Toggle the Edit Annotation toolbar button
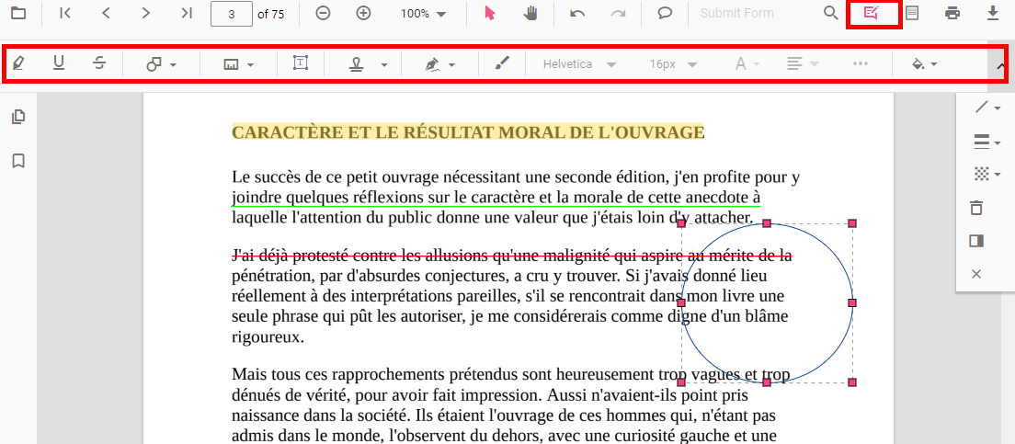This screenshot has height=444, width=1015. [x=872, y=13]
